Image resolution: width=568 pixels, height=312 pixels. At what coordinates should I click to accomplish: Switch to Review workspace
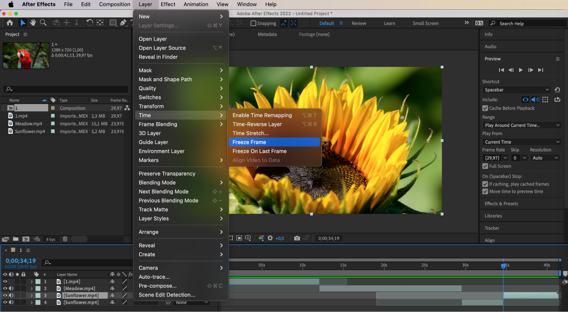[359, 23]
